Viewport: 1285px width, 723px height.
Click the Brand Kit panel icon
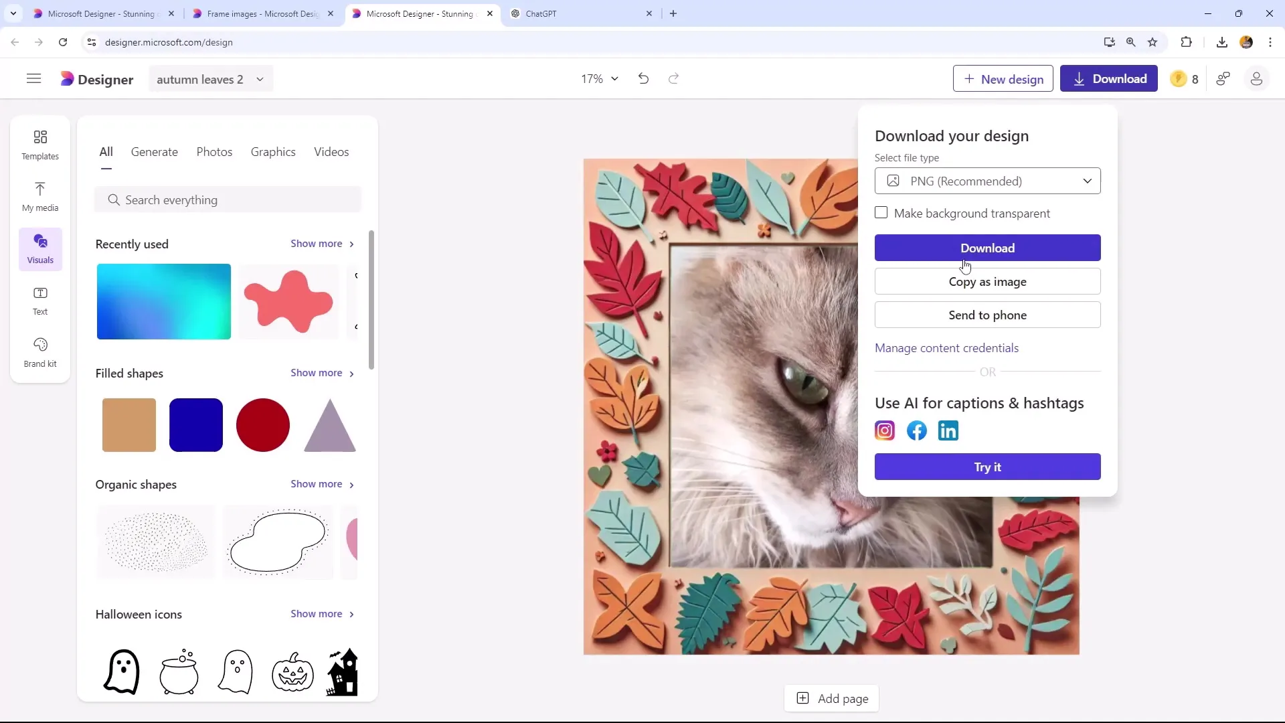click(x=39, y=351)
